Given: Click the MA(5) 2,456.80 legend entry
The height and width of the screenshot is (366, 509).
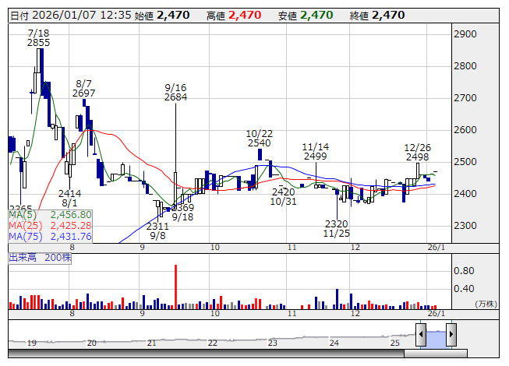Looking at the screenshot, I should point(51,215).
